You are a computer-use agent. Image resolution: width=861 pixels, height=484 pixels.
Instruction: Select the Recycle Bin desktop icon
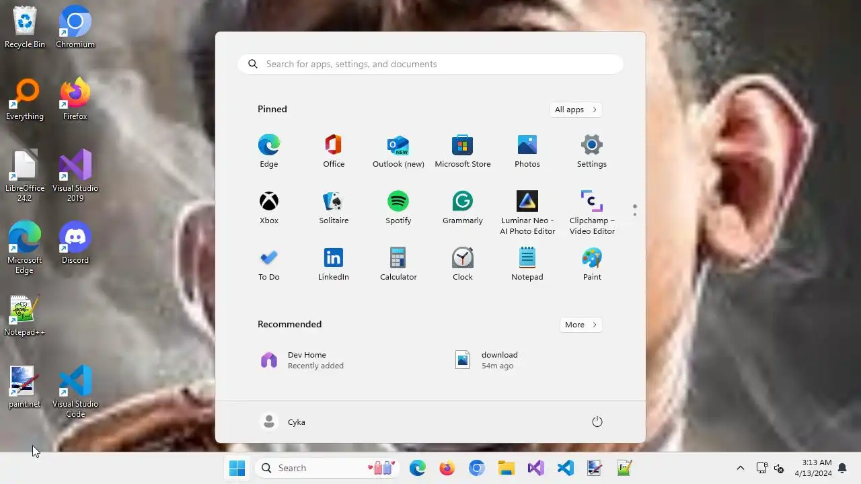tap(25, 28)
